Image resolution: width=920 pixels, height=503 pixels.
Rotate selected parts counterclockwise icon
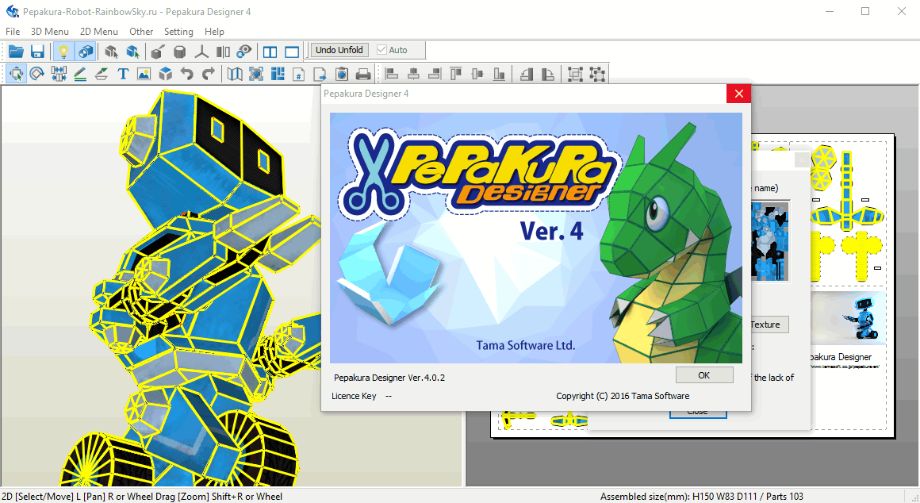pos(527,74)
